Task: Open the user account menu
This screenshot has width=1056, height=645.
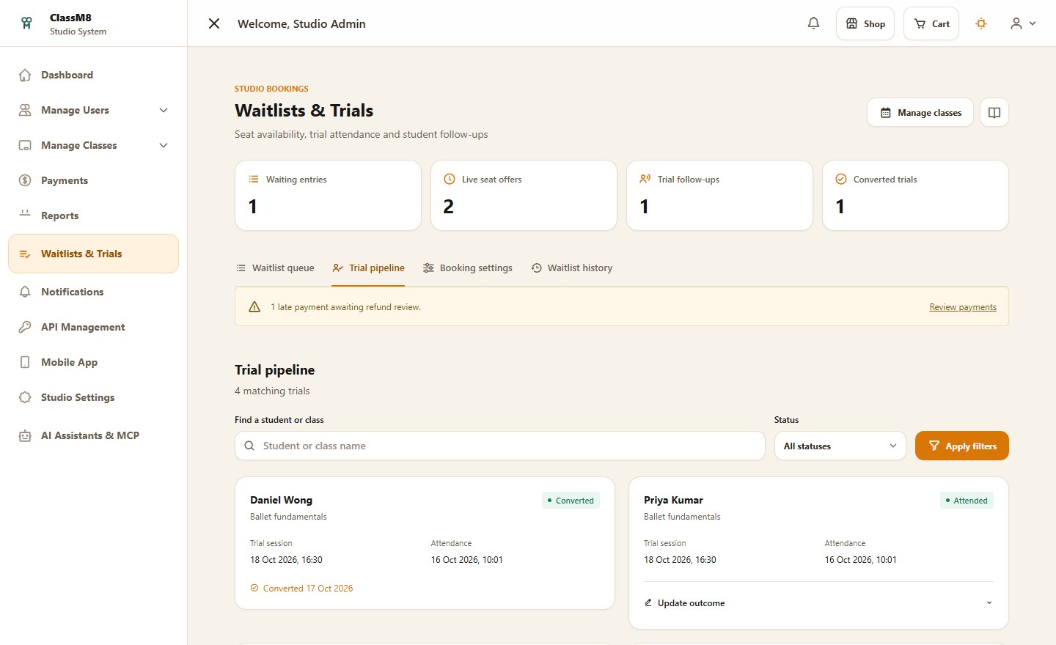Action: 1023,23
